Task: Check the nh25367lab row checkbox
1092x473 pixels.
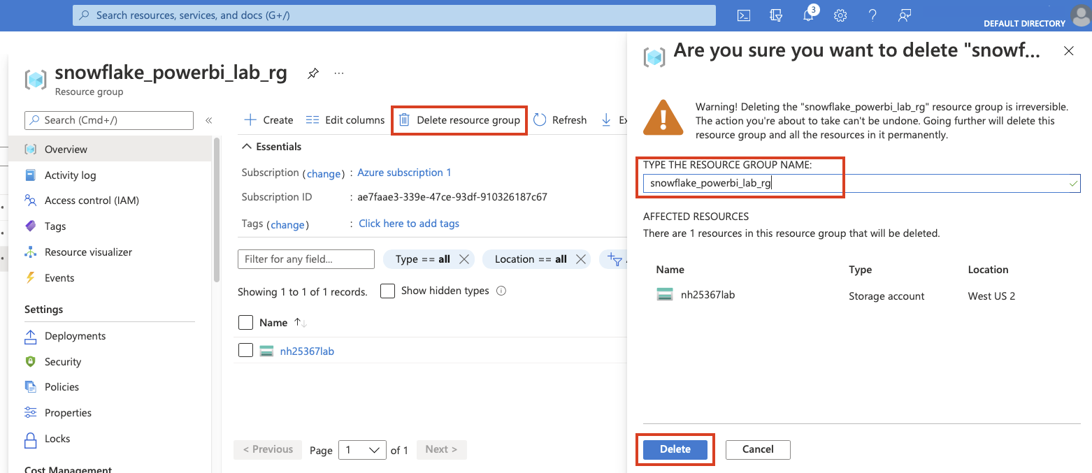Action: pos(245,351)
